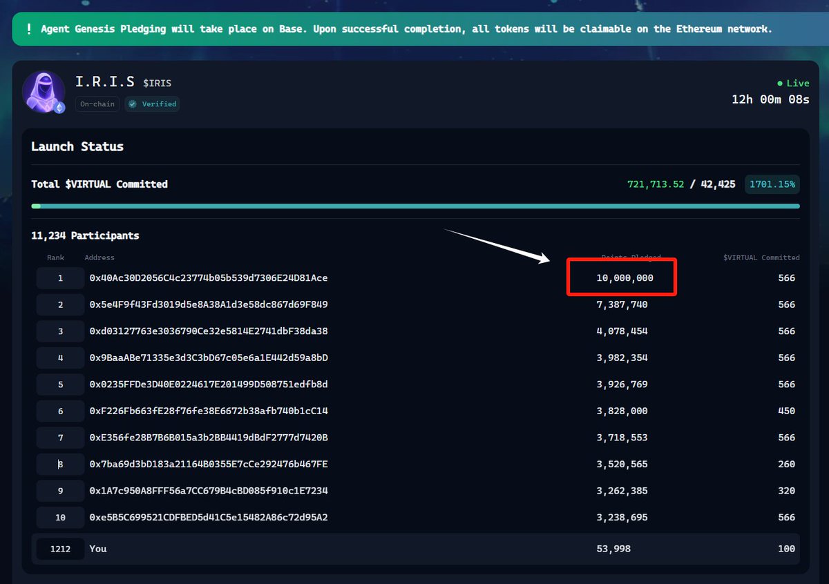The height and width of the screenshot is (584, 829).
Task: Click your rank 1212 badge
Action: pyautogui.click(x=60, y=549)
